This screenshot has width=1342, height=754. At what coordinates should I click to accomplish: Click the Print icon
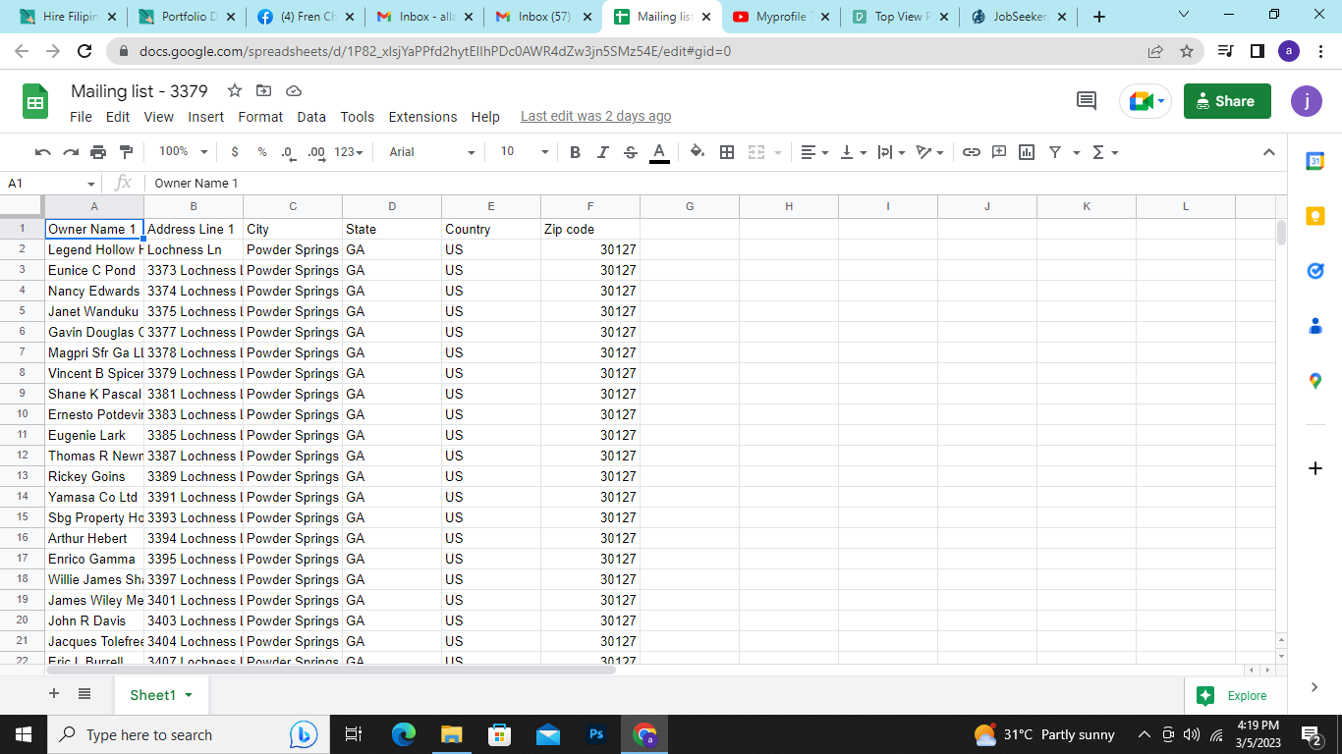pos(98,152)
